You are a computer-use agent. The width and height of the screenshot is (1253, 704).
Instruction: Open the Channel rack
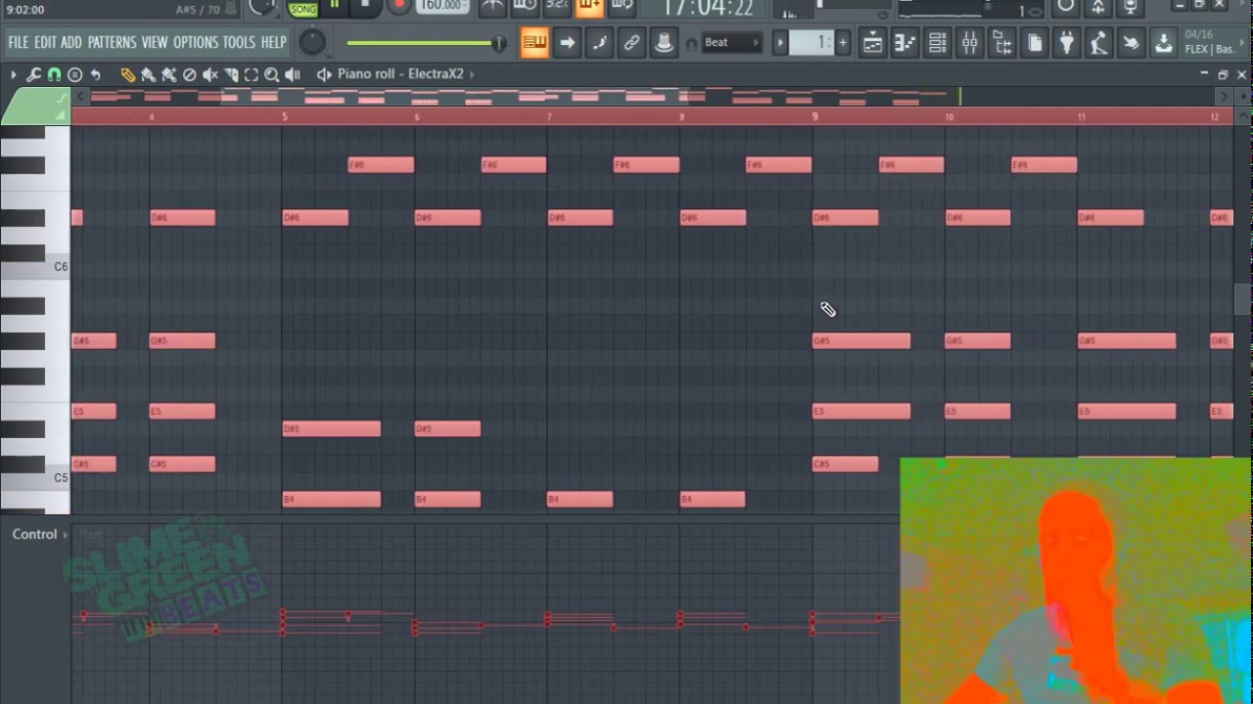(937, 43)
